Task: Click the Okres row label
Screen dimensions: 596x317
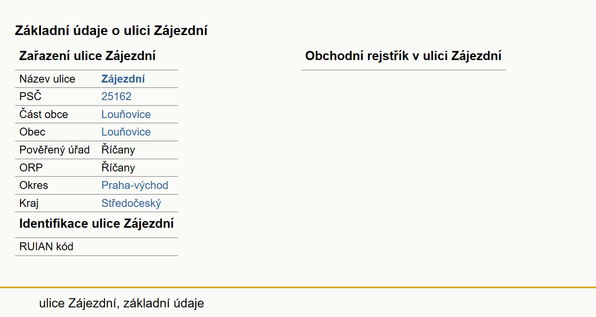Action: coord(34,186)
